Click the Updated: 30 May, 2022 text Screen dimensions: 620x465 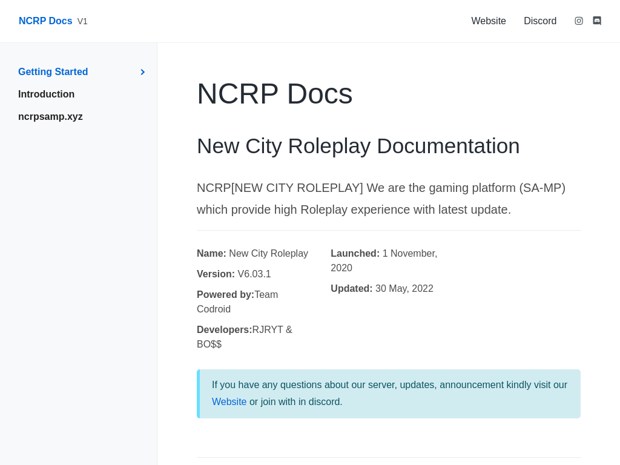pyautogui.click(x=382, y=289)
